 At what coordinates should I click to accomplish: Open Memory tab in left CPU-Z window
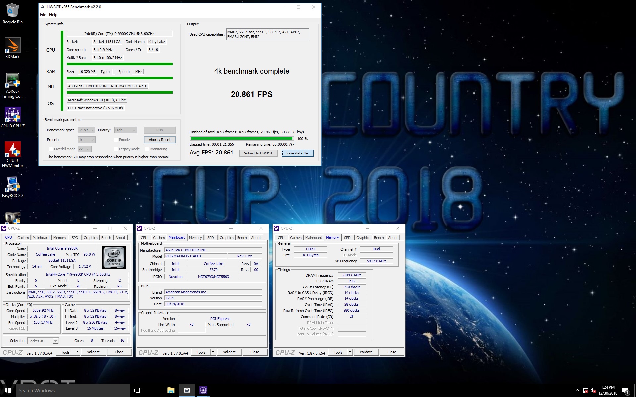point(60,238)
